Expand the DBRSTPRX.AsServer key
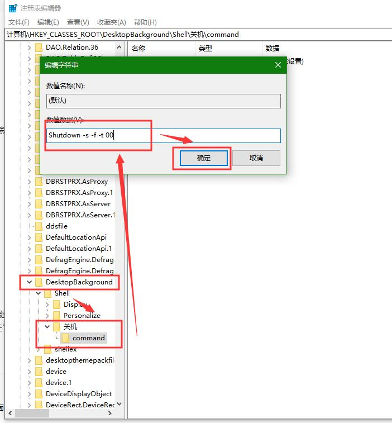Viewport: 392px width, 423px height. (29, 204)
